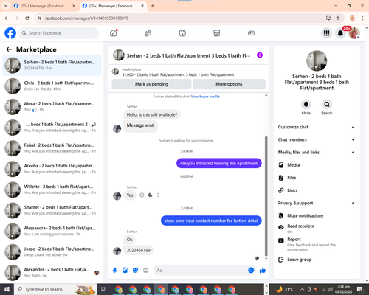This screenshot has height=295, width=369.
Task: Click Windows taskbar search box
Action: pyautogui.click(x=55, y=289)
